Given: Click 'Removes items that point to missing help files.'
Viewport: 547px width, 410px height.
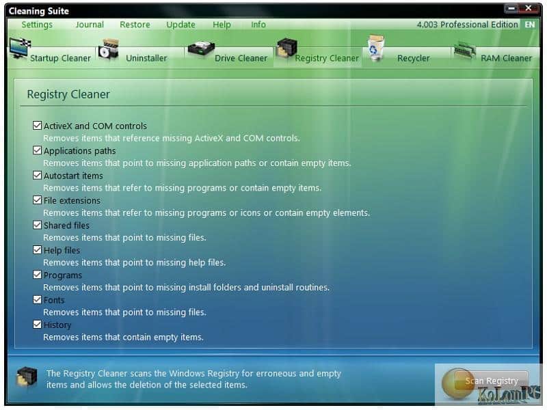Looking at the screenshot, I should (x=134, y=262).
